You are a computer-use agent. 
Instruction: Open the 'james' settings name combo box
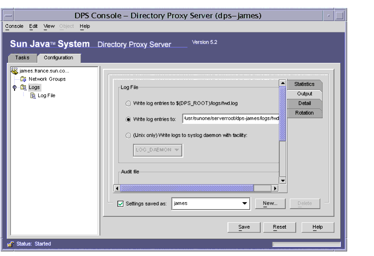(211, 204)
